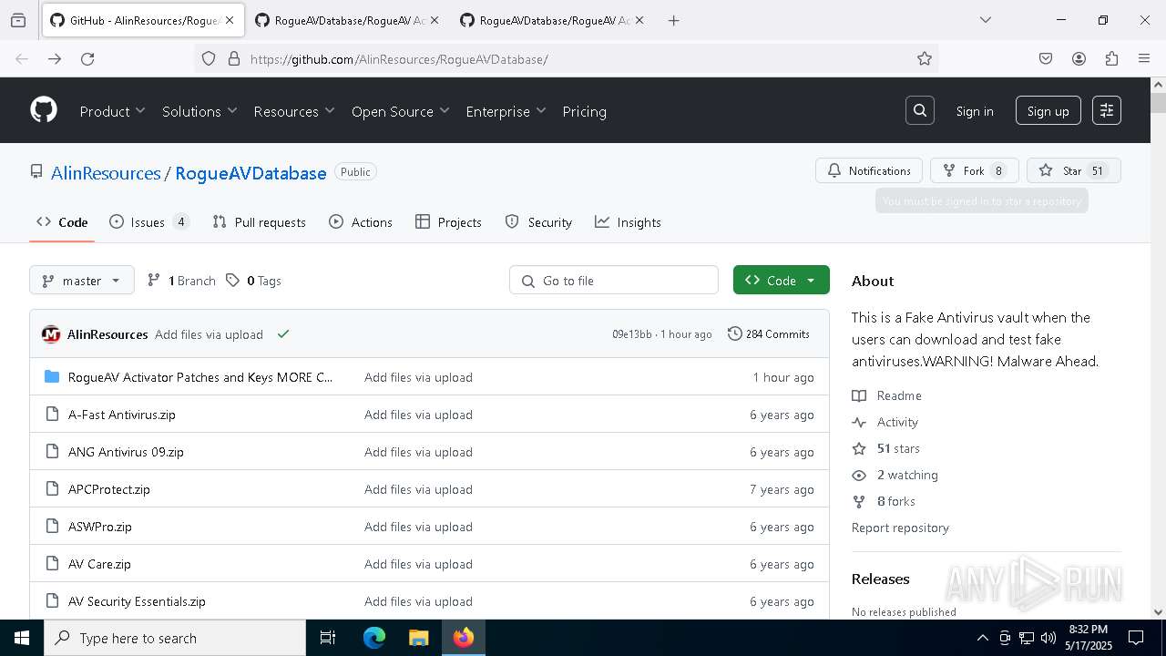Viewport: 1166px width, 656px height.
Task: Open the appearance settings icon beside Sign up
Action: [1107, 110]
